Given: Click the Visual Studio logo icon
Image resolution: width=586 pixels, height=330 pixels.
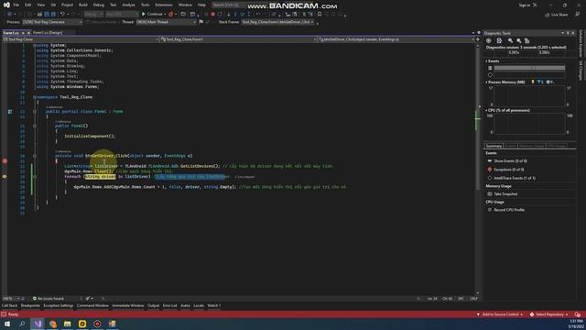Looking at the screenshot, I should [6, 5].
